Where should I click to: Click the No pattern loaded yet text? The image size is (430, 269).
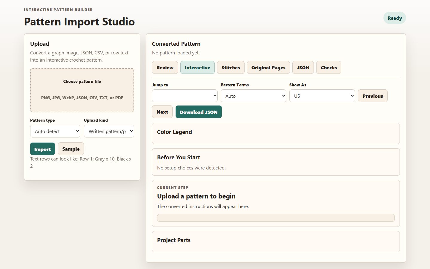pos(176,53)
